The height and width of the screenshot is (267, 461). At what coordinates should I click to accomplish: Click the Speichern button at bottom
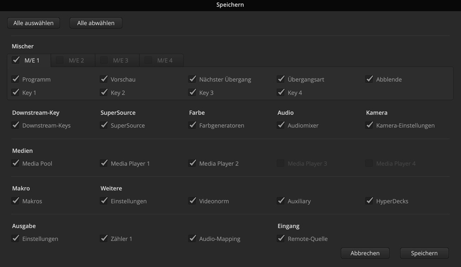[424, 253]
